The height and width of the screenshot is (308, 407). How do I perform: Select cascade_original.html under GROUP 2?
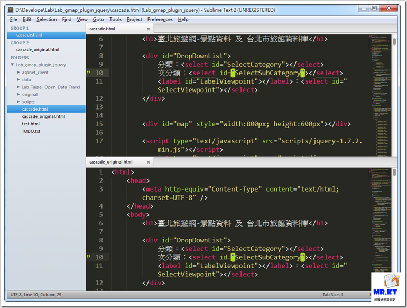click(x=47, y=50)
